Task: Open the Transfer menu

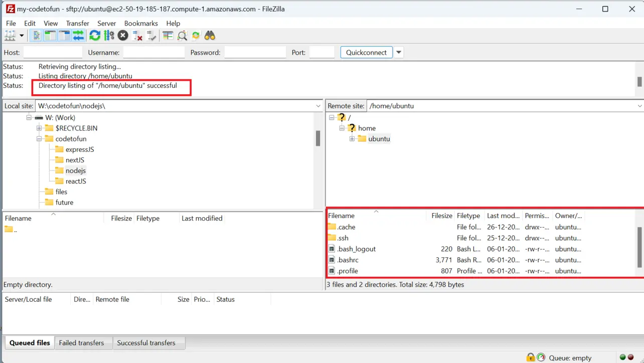Action: click(78, 23)
